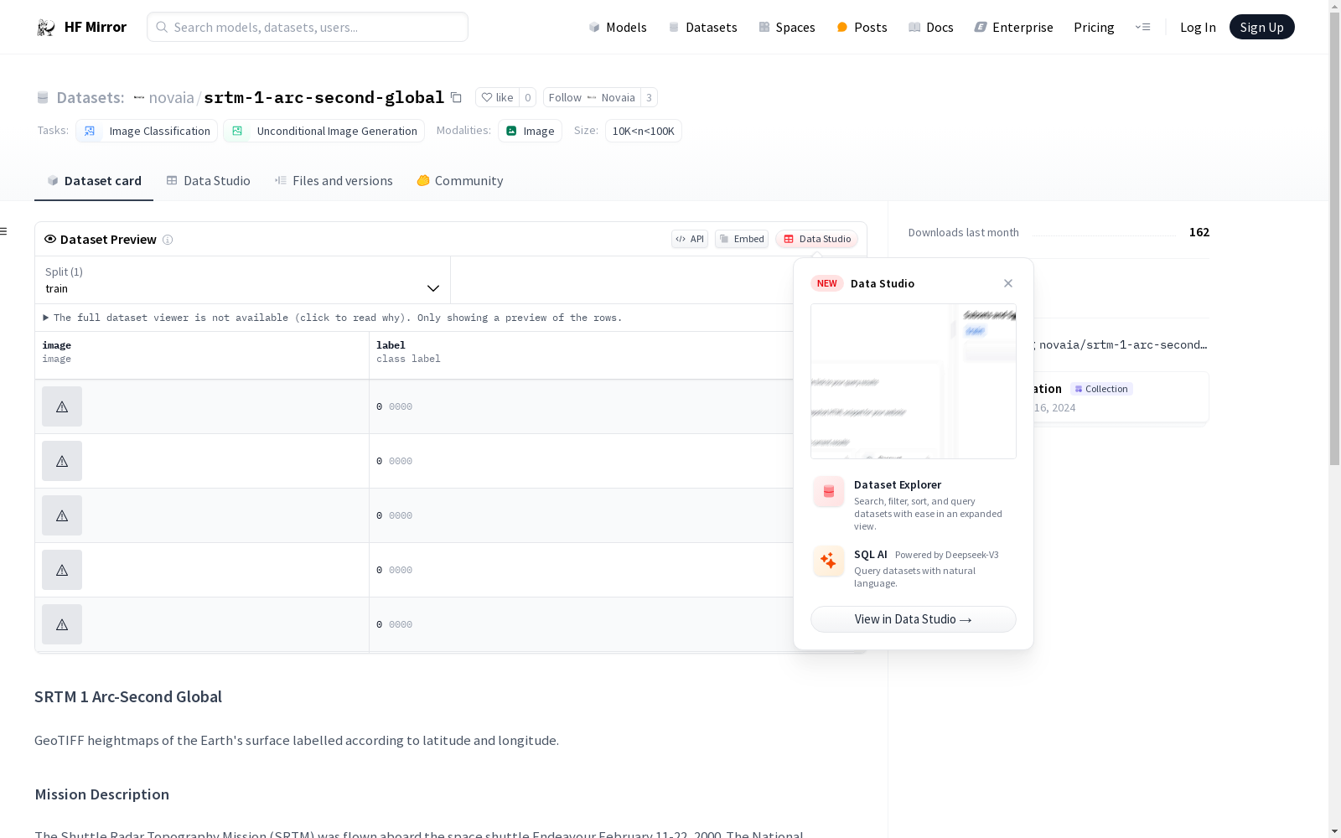
Task: Open the navigation more-menu icon
Action: pos(1142,27)
